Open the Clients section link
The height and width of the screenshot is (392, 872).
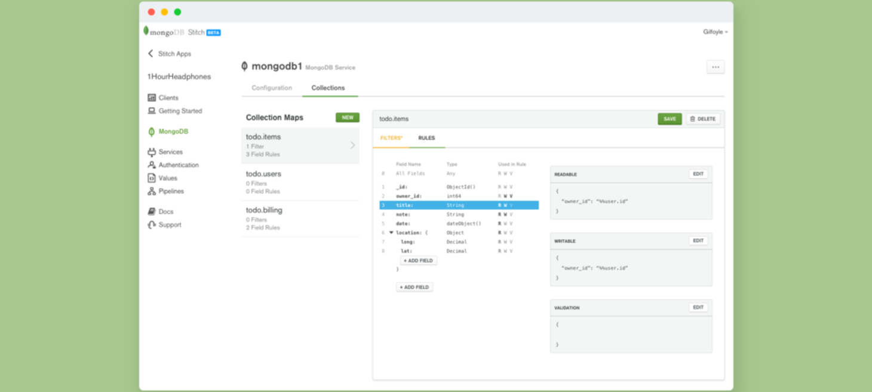[x=168, y=98]
